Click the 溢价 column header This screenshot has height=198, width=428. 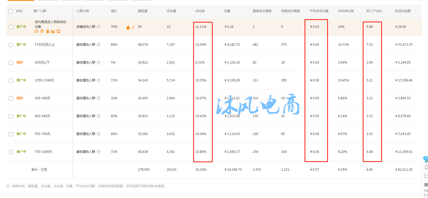pos(114,11)
